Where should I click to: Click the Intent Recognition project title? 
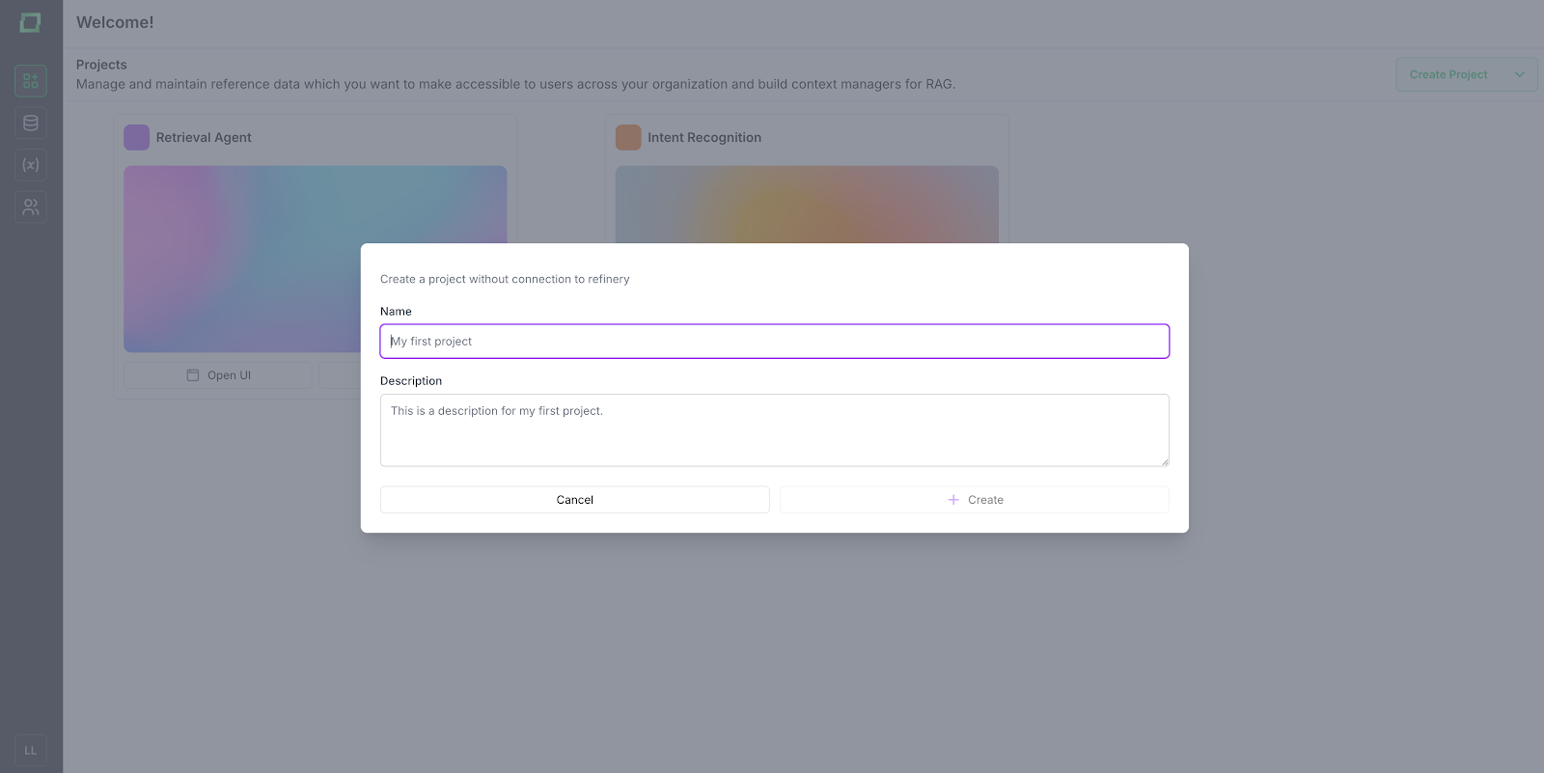[x=704, y=138]
